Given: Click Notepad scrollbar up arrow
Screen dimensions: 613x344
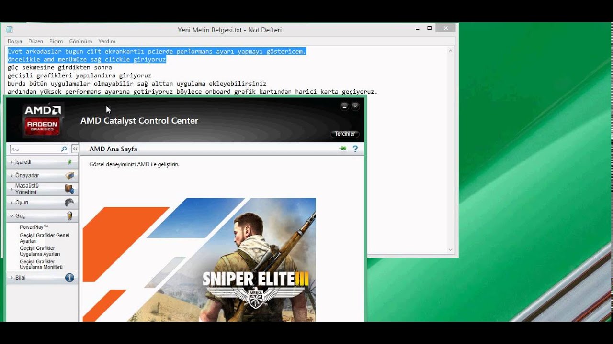Looking at the screenshot, I should pyautogui.click(x=450, y=51).
